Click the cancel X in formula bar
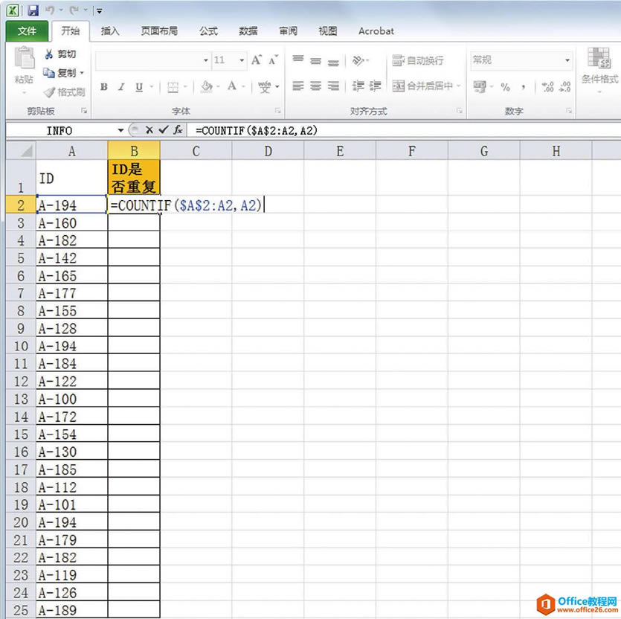This screenshot has height=619, width=621. pyautogui.click(x=149, y=130)
